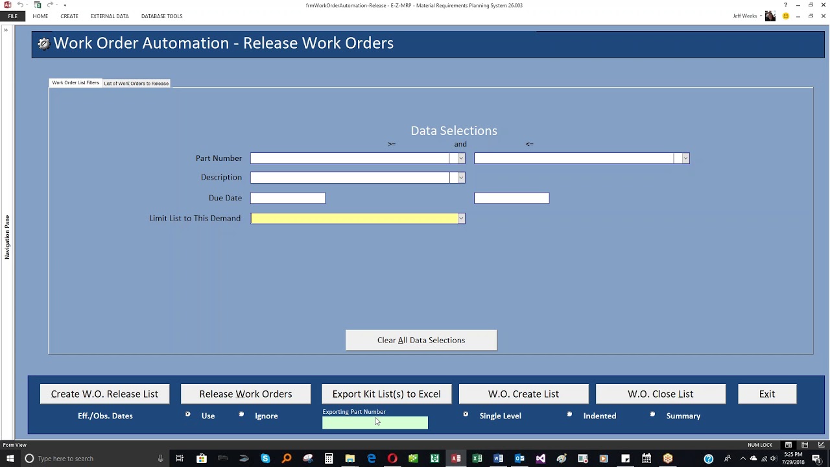Switch to Work Order List Filters tab
830x467 pixels.
[x=75, y=83]
